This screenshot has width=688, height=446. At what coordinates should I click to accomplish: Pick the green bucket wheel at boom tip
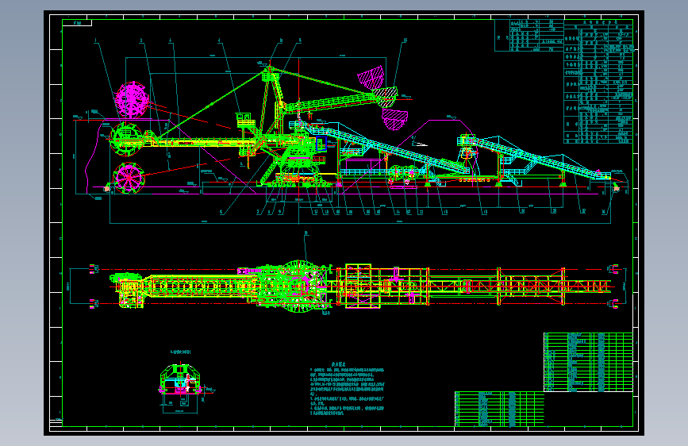tap(126, 139)
